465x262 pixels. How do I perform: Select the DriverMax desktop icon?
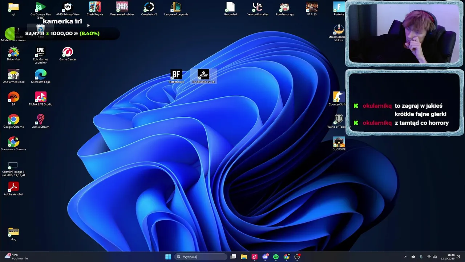click(x=13, y=54)
